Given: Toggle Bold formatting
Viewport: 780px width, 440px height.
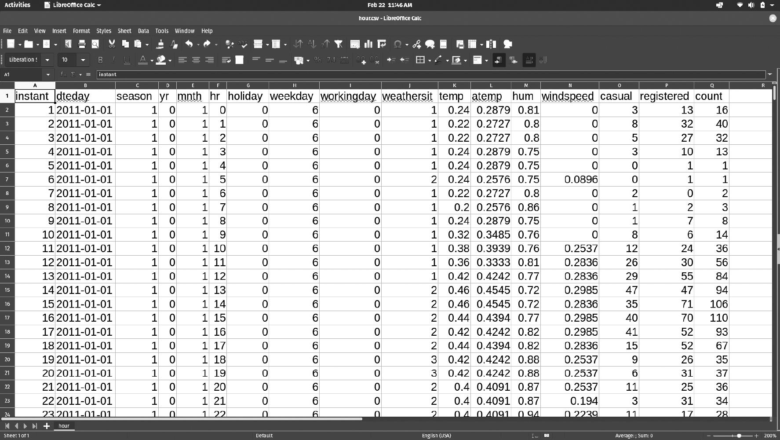Looking at the screenshot, I should 100,60.
